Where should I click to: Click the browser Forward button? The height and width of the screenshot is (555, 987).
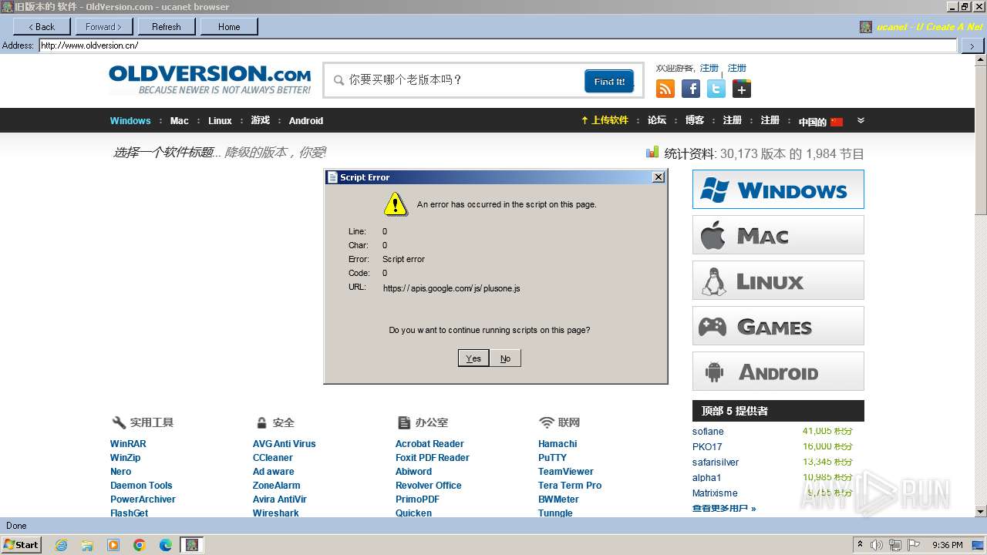104,26
